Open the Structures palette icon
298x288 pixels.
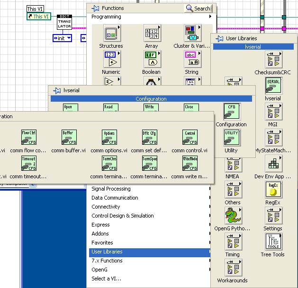coord(112,33)
